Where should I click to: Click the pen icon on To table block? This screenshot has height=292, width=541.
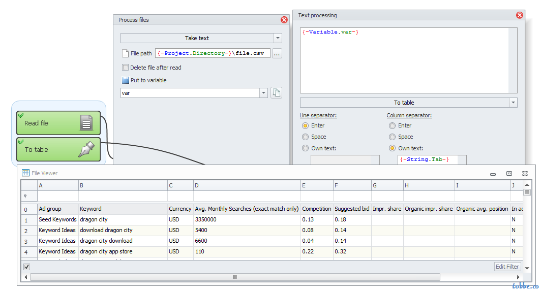pos(86,149)
